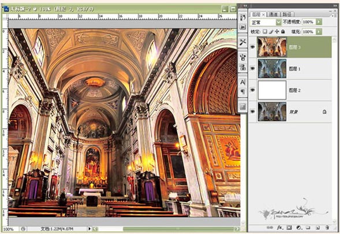This screenshot has height=234, width=340.
Task: Click the 不透明度 100% field
Action: (308, 22)
